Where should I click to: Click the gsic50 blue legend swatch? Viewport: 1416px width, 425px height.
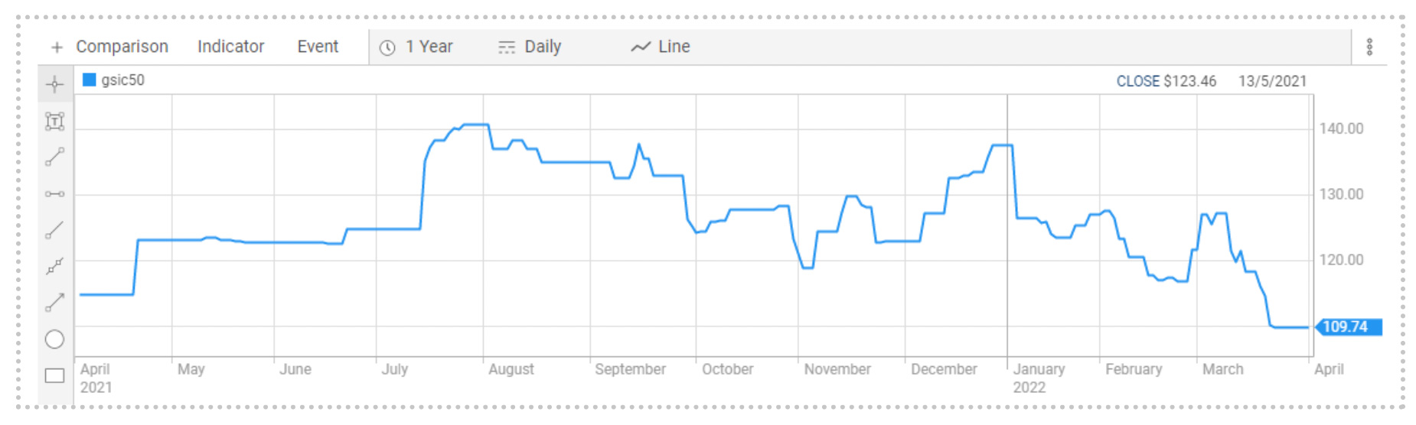(90, 80)
